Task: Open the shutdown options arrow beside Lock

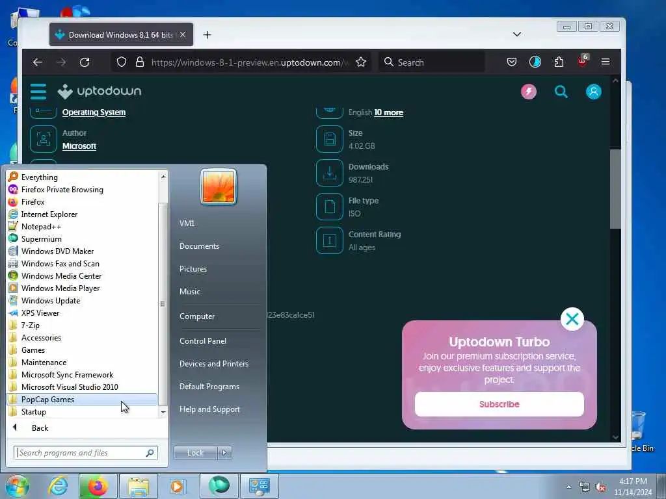Action: [x=224, y=453]
